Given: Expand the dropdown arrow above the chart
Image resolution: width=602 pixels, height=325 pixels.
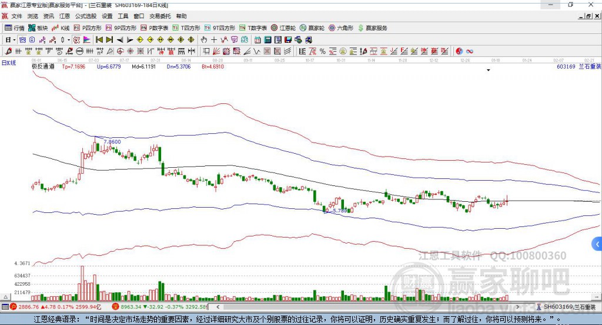Looking at the screenshot, I should point(488,70).
